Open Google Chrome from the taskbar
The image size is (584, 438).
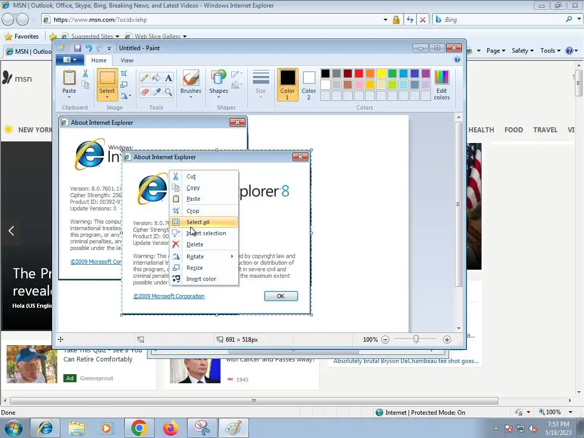[x=139, y=428]
